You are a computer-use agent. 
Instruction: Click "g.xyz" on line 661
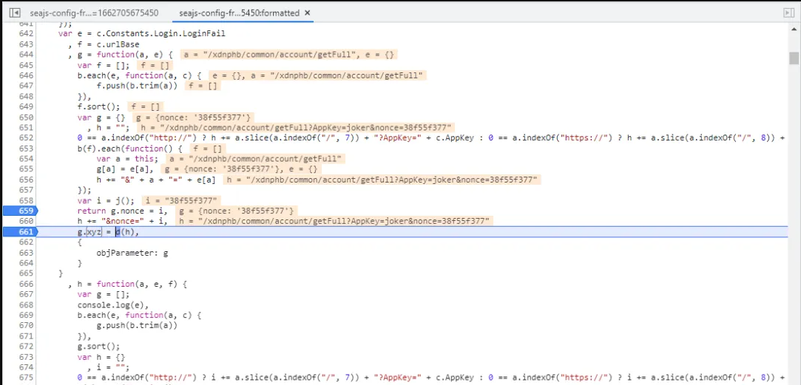coord(89,232)
